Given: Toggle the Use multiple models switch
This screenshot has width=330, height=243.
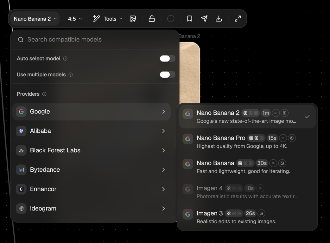Looking at the screenshot, I should click(x=168, y=74).
